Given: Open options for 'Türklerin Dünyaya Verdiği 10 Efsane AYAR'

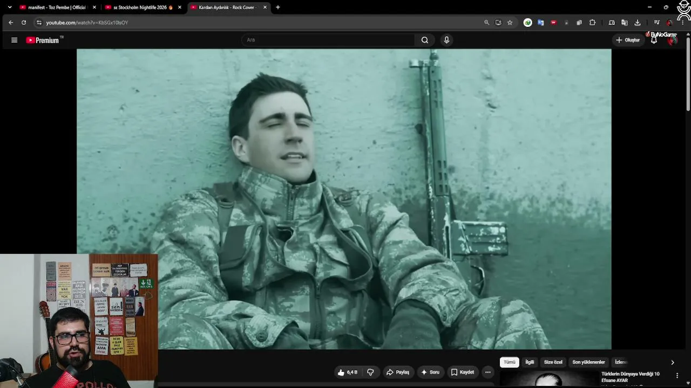Looking at the screenshot, I should click(677, 376).
